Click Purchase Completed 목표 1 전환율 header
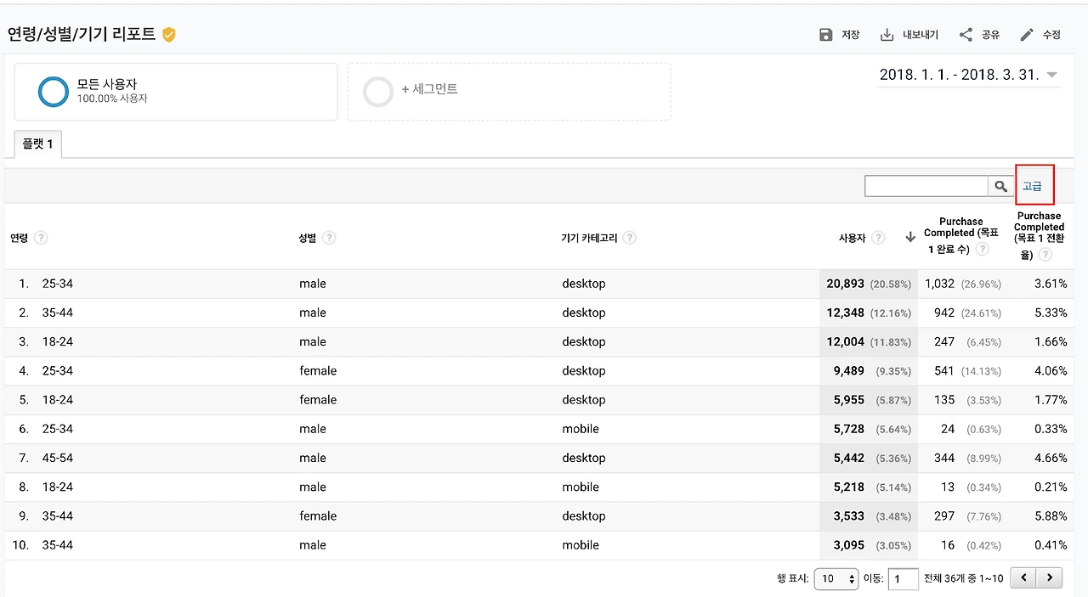The width and height of the screenshot is (1088, 597). pos(1039,236)
